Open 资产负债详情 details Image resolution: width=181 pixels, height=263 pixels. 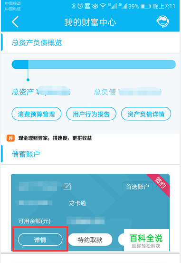coord(146,114)
